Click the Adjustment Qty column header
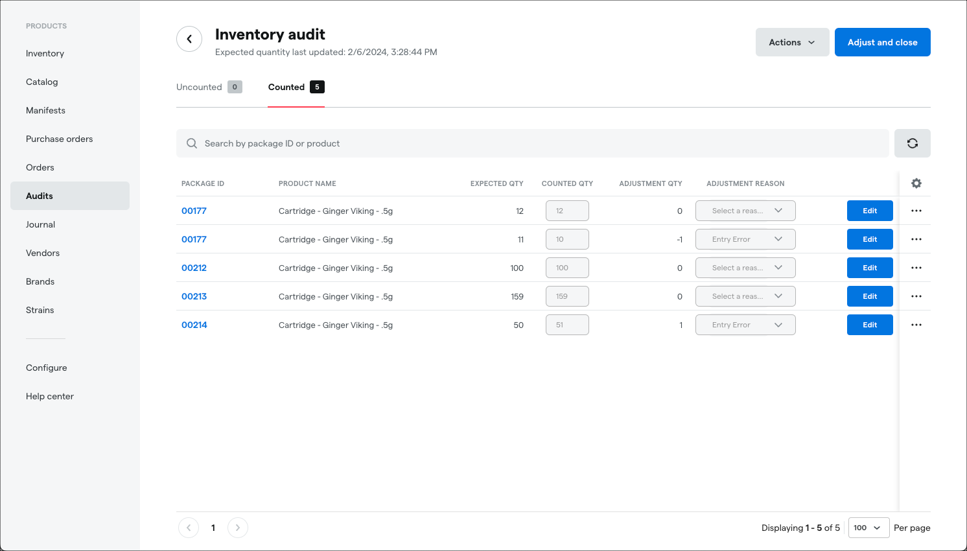The width and height of the screenshot is (967, 551). coord(651,183)
